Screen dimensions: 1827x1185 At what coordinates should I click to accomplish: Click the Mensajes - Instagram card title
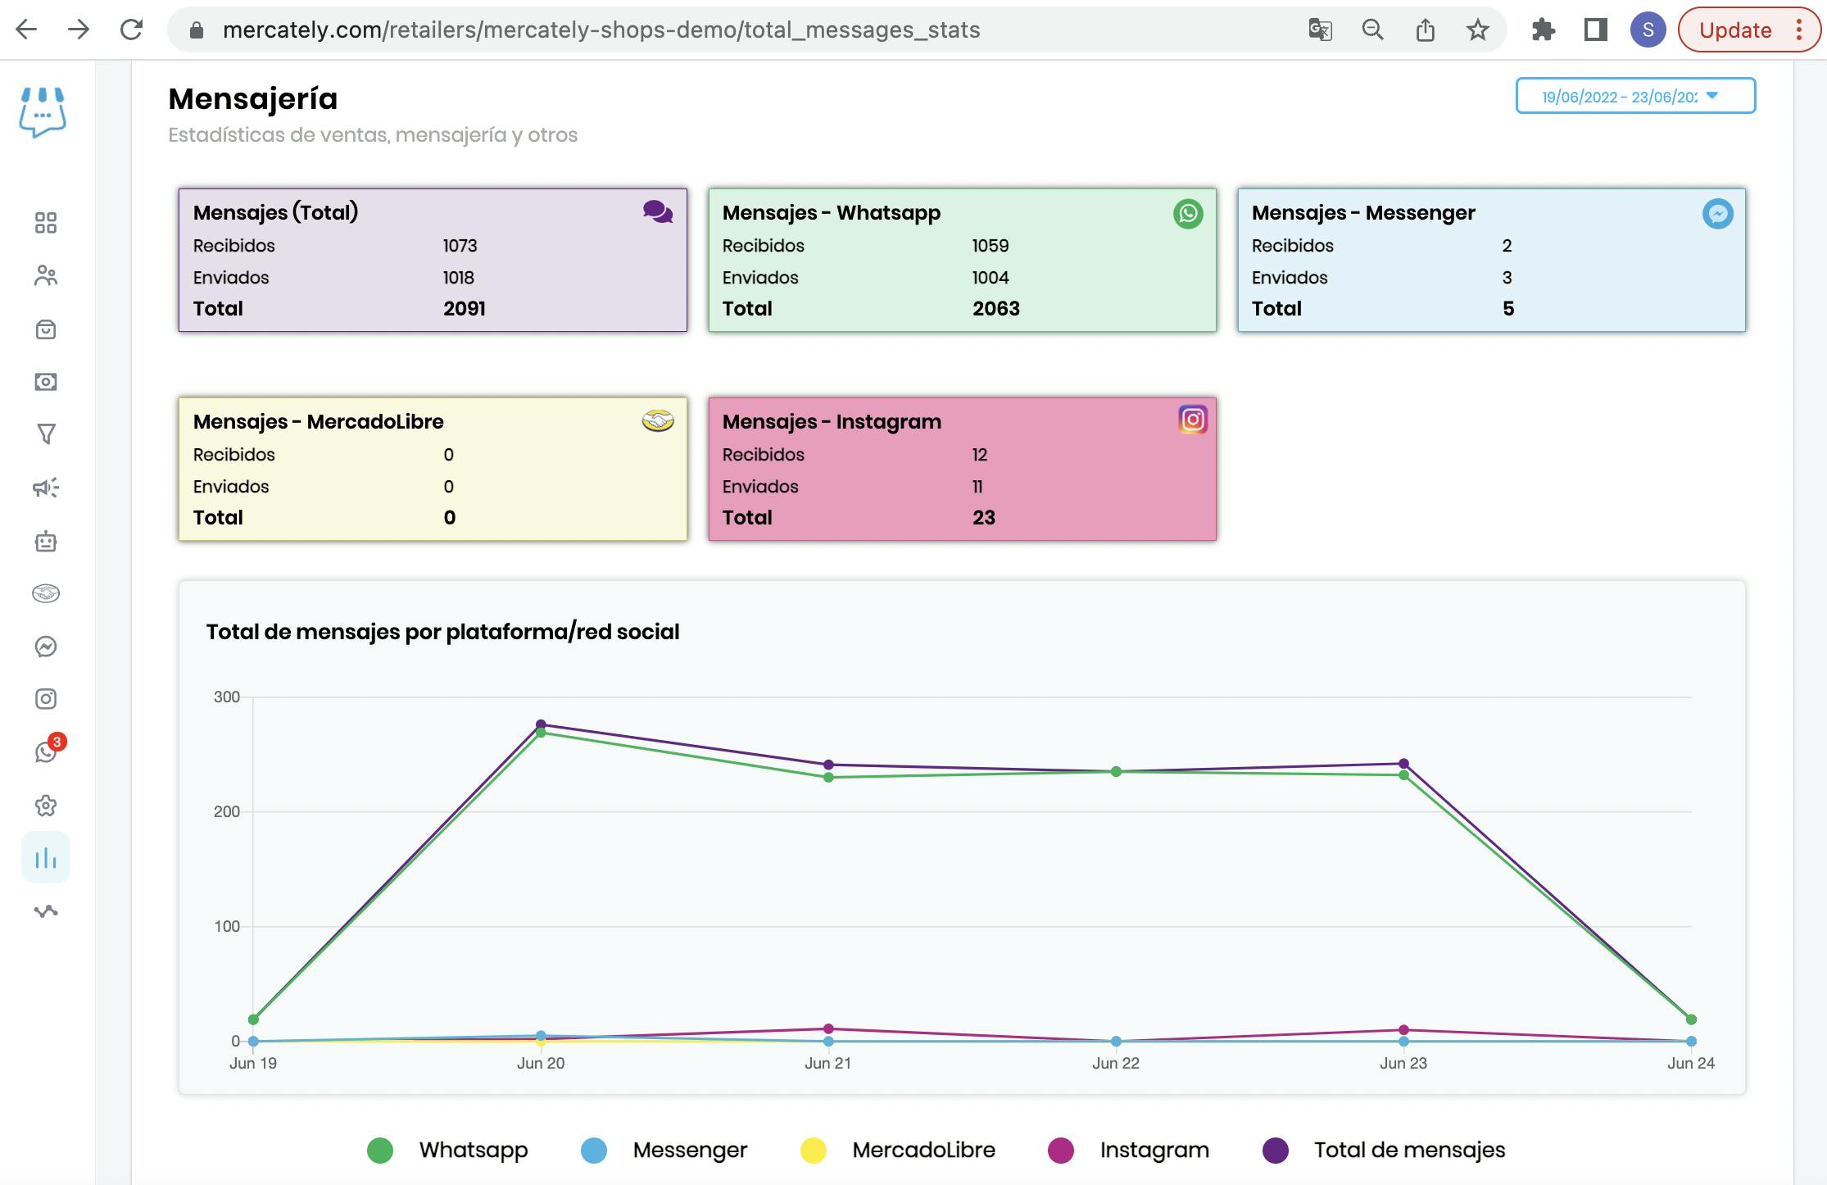[832, 421]
